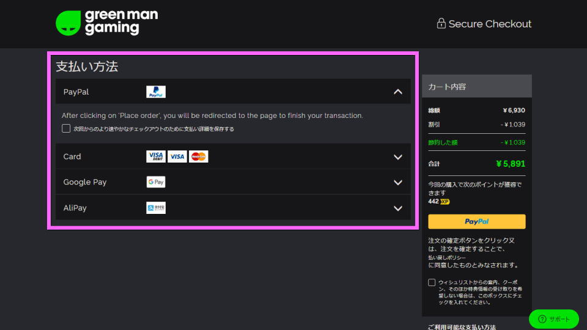Click the Green Man Gaming logo

pos(106,23)
